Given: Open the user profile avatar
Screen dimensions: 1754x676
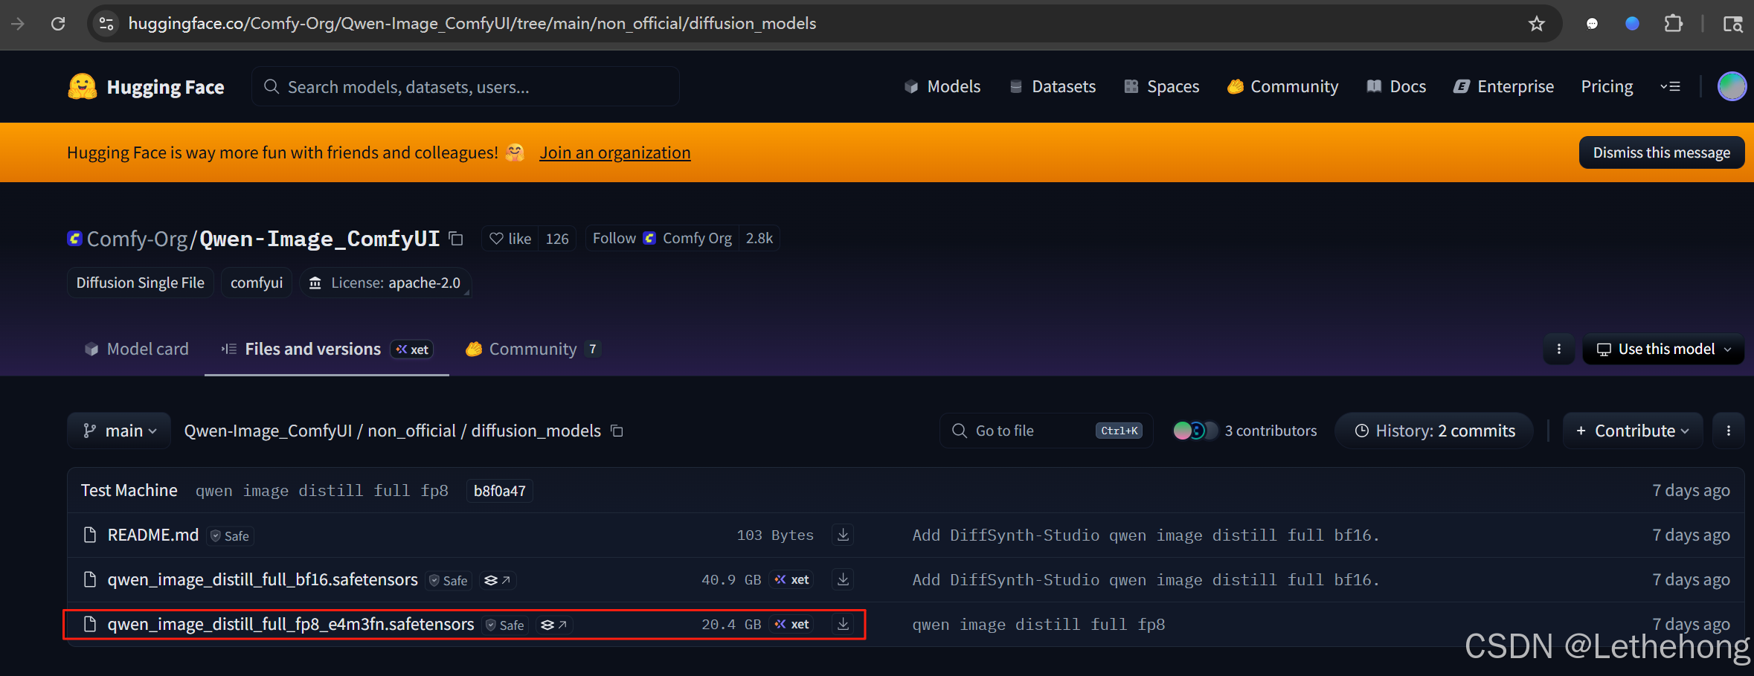Looking at the screenshot, I should coord(1732,86).
